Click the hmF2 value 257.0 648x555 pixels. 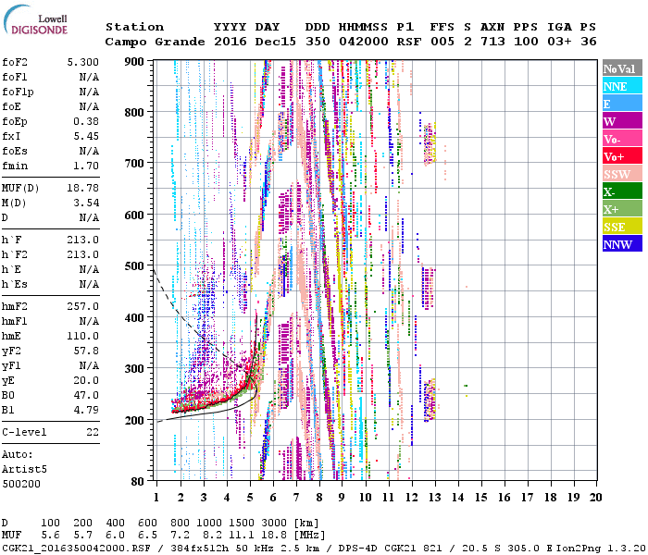tap(83, 306)
